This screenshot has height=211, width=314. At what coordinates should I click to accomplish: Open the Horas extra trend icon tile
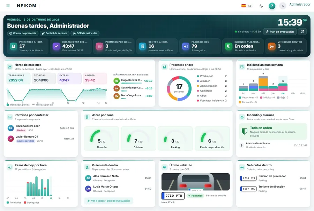57,46
